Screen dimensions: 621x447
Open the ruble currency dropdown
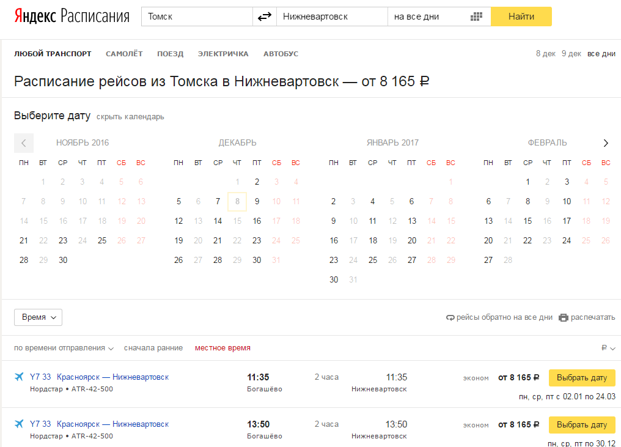608,348
